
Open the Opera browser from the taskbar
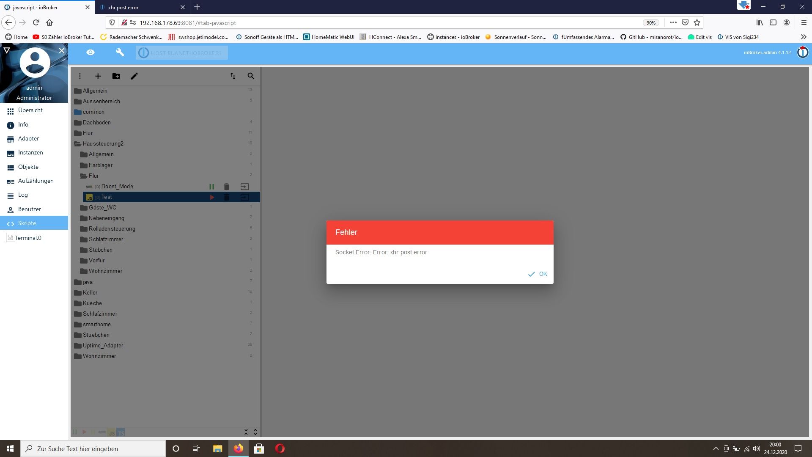280,449
